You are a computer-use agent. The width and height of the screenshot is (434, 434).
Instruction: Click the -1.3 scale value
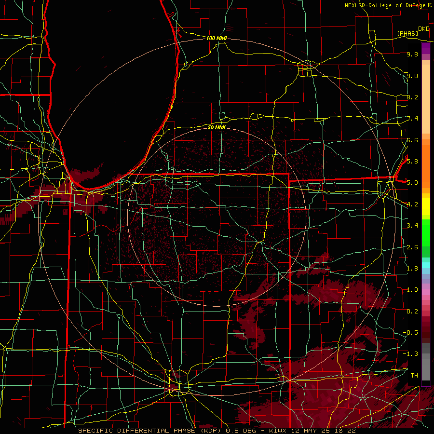[x=410, y=354]
